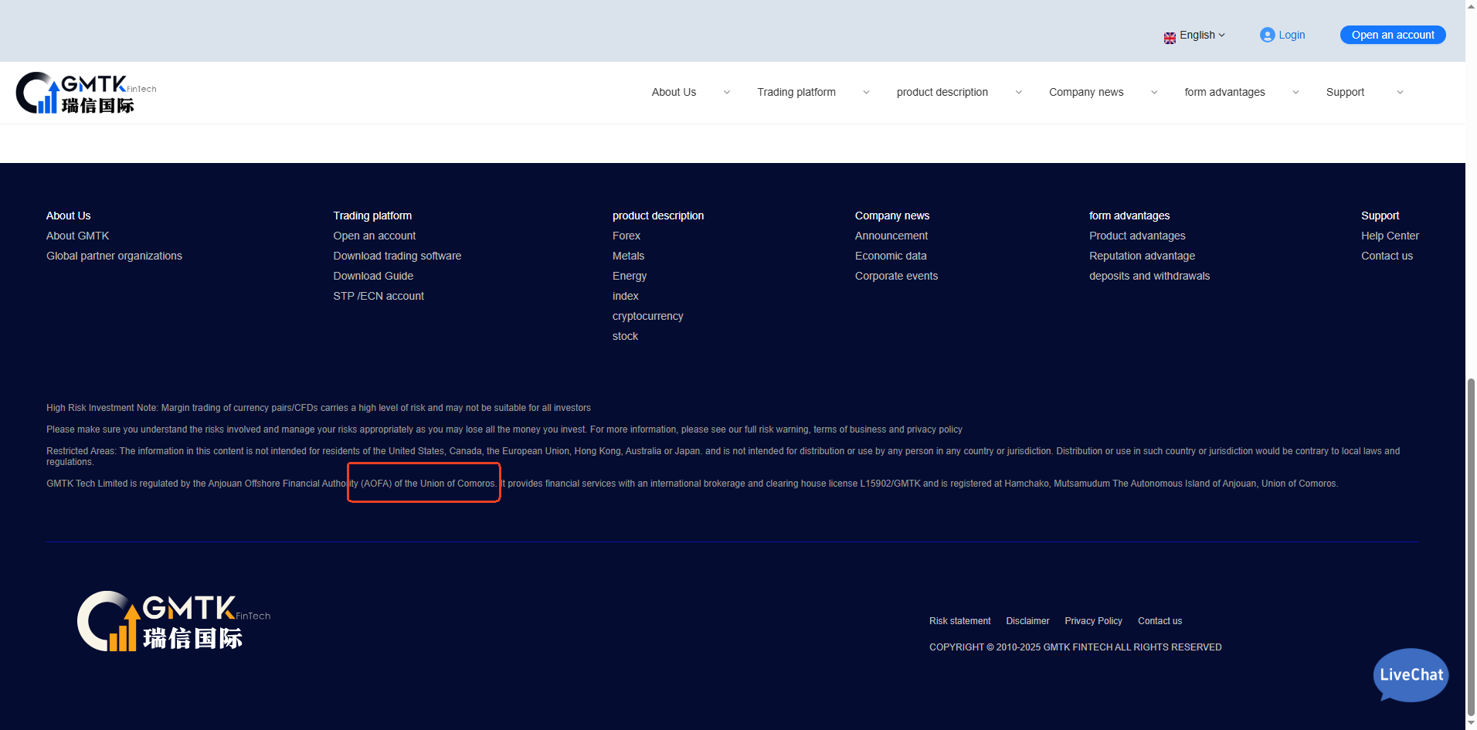
Task: Open the Company news navigation menu
Action: (1086, 92)
